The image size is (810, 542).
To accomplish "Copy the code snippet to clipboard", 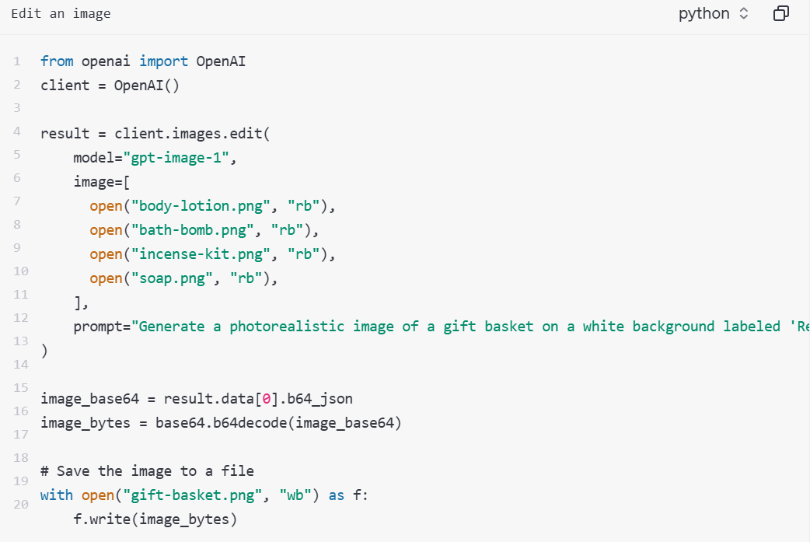I will coord(780,13).
